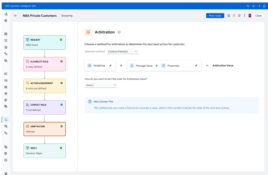Click the Close button
This screenshot has height=175, width=268.
click(x=258, y=16)
